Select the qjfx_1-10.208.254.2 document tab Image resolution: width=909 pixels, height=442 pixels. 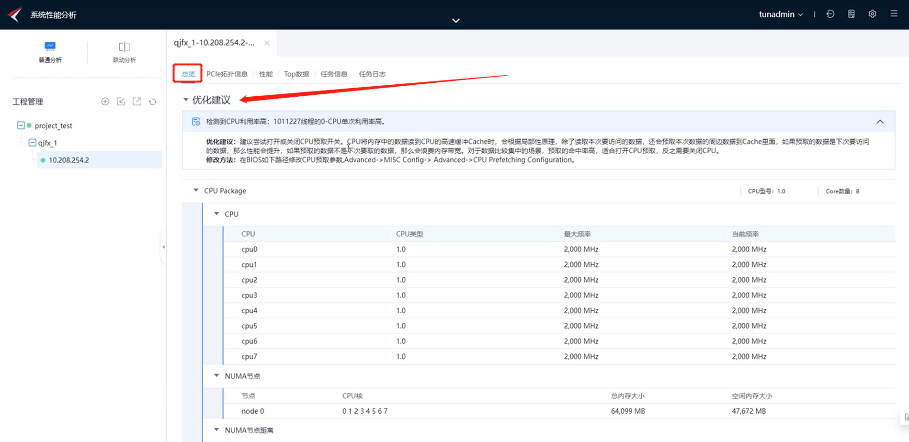click(214, 43)
